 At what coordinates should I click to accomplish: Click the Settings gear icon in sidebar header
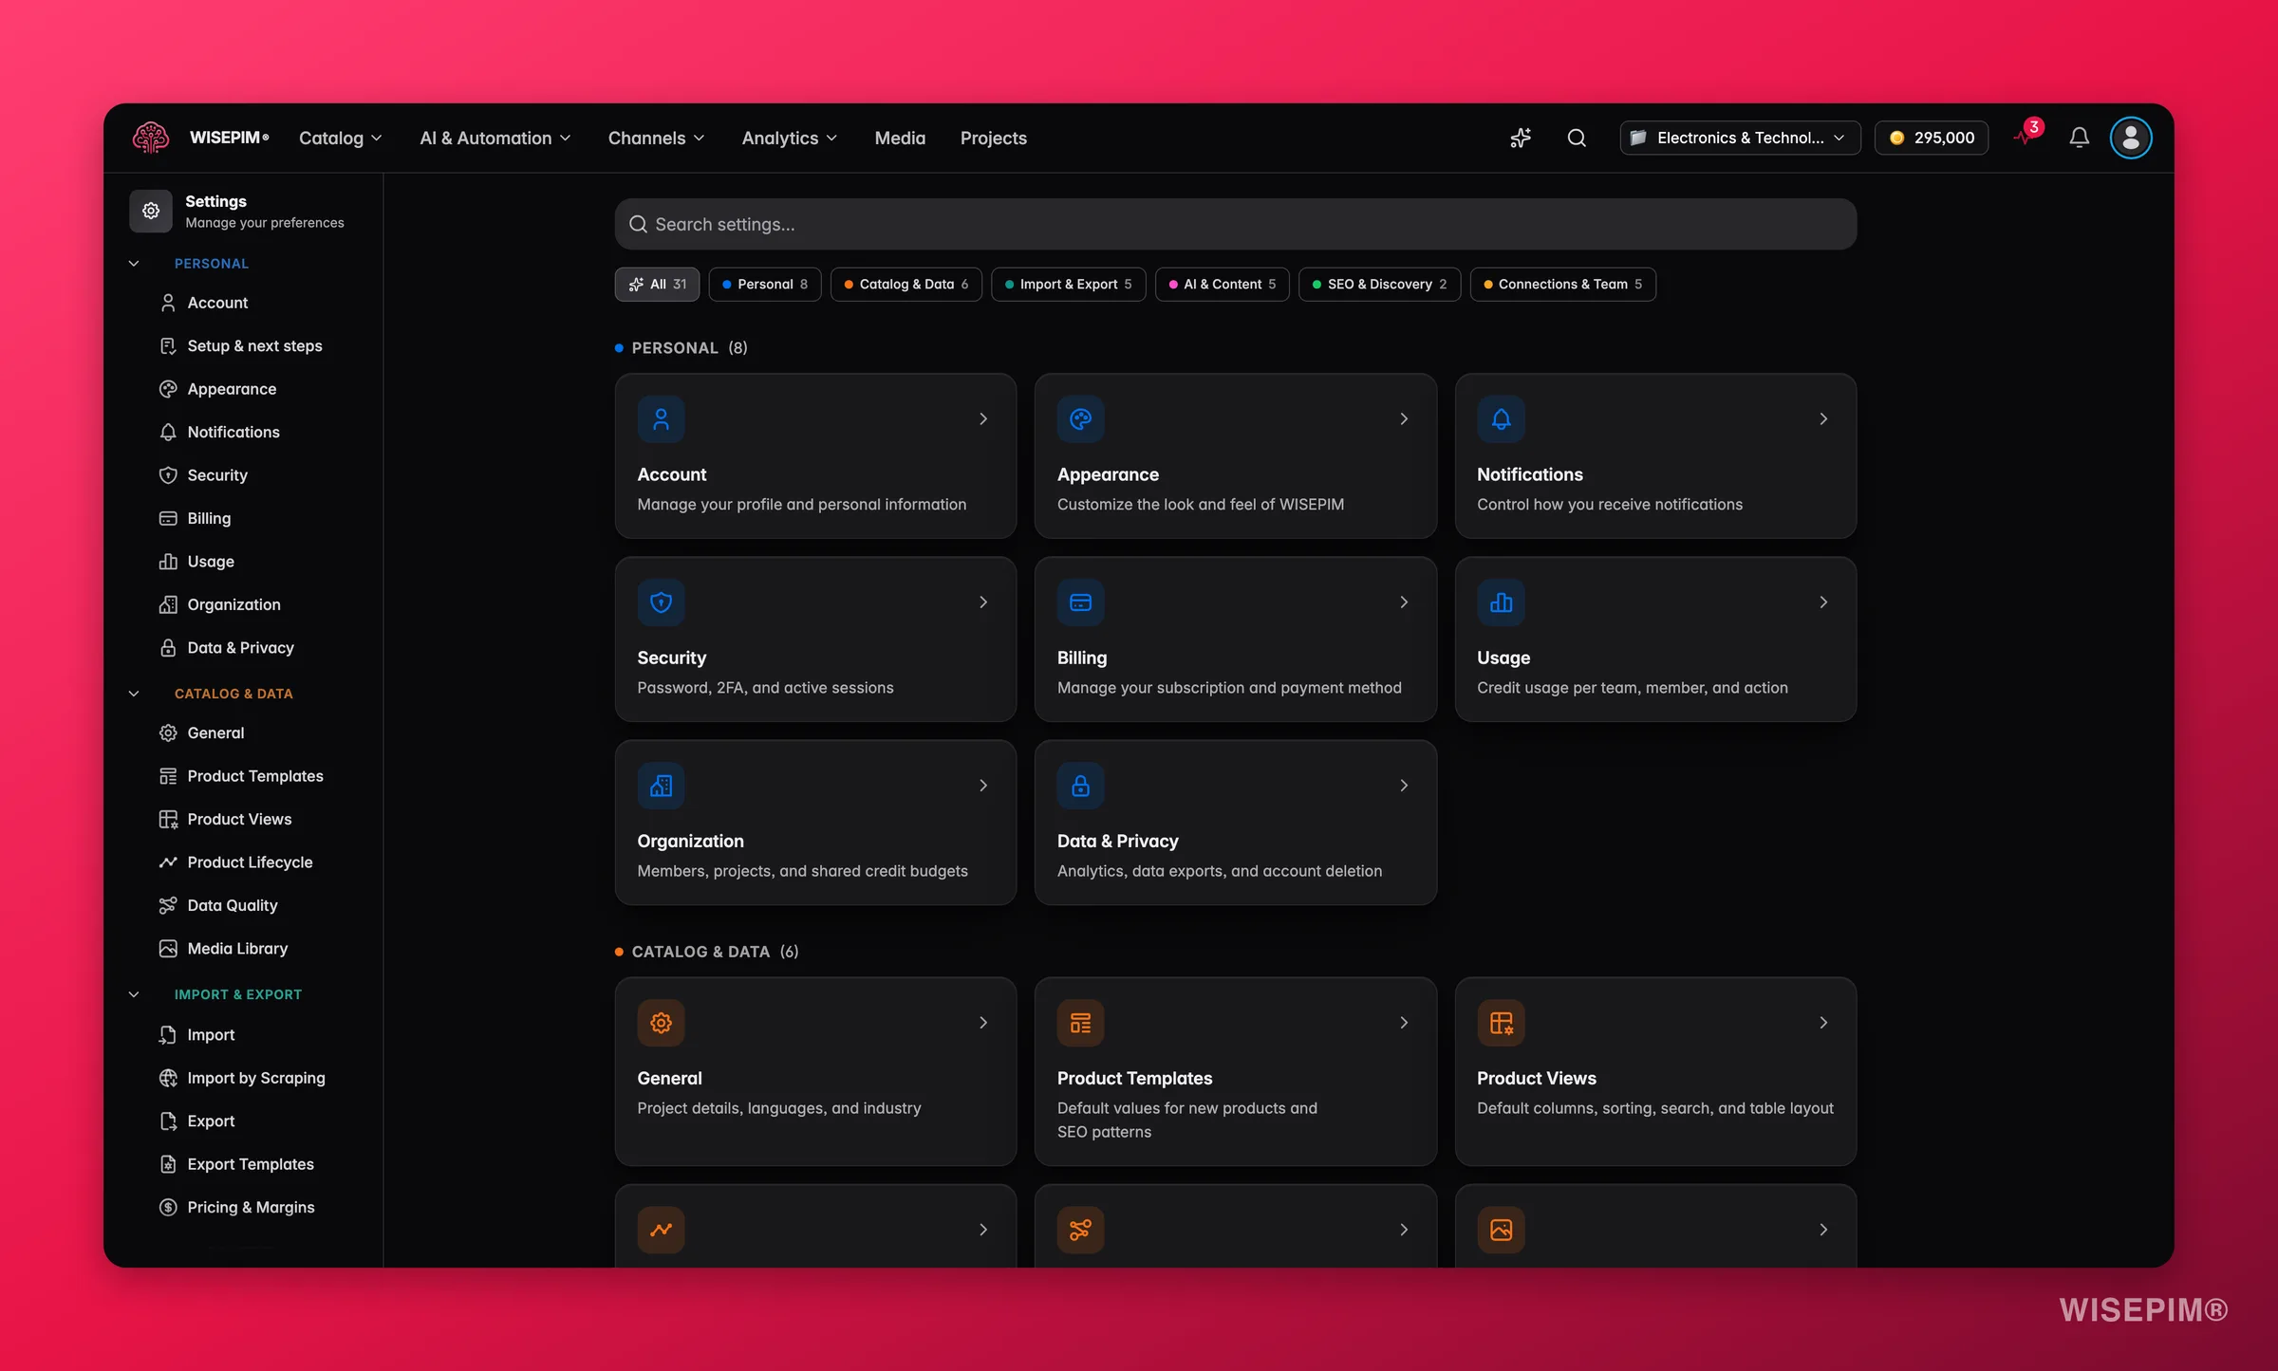tap(151, 211)
